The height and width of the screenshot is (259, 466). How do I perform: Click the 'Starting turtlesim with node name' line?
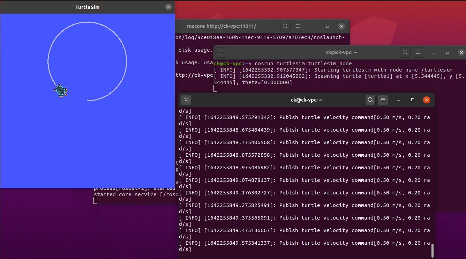333,70
